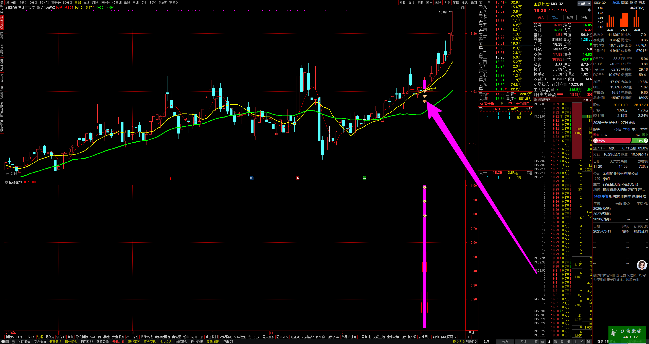Click the virtual assistant avatar icon

(x=641, y=265)
